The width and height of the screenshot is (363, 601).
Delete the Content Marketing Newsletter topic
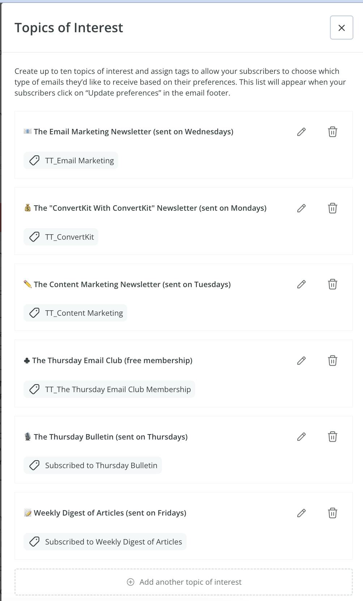[332, 284]
